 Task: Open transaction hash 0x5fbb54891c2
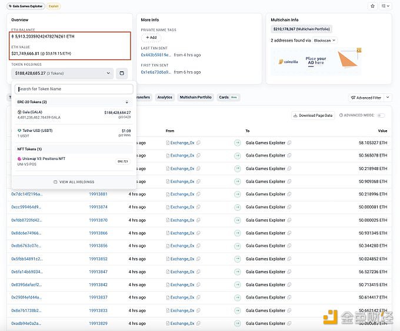27,259
